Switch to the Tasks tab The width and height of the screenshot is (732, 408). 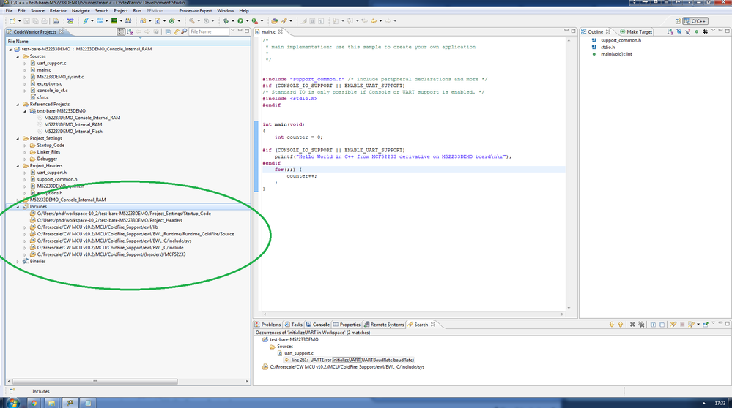point(294,325)
